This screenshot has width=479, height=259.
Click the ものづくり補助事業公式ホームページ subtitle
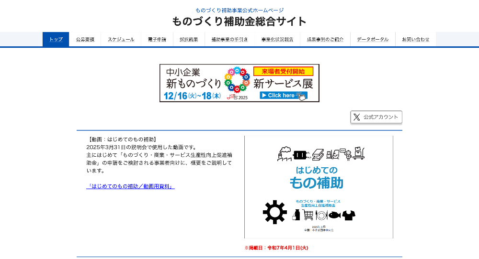239,11
